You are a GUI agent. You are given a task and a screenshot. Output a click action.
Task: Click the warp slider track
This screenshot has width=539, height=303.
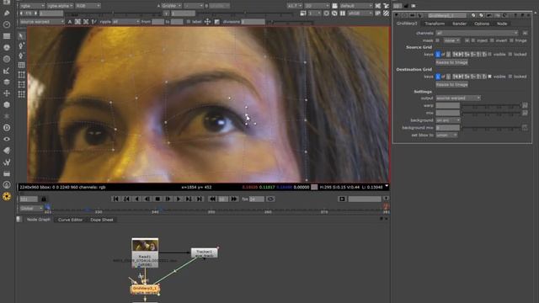coord(491,105)
